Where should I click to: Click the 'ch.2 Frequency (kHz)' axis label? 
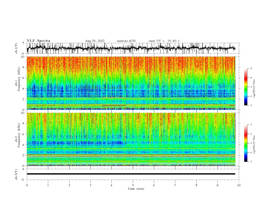[x=18, y=135]
